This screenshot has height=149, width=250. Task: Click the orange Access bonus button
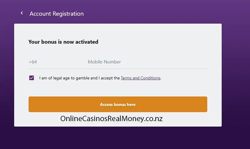click(117, 104)
